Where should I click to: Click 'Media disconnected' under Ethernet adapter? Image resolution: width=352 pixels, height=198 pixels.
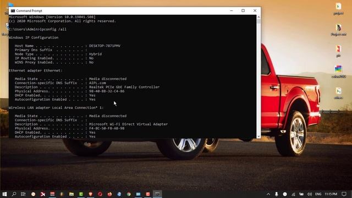[108, 79]
